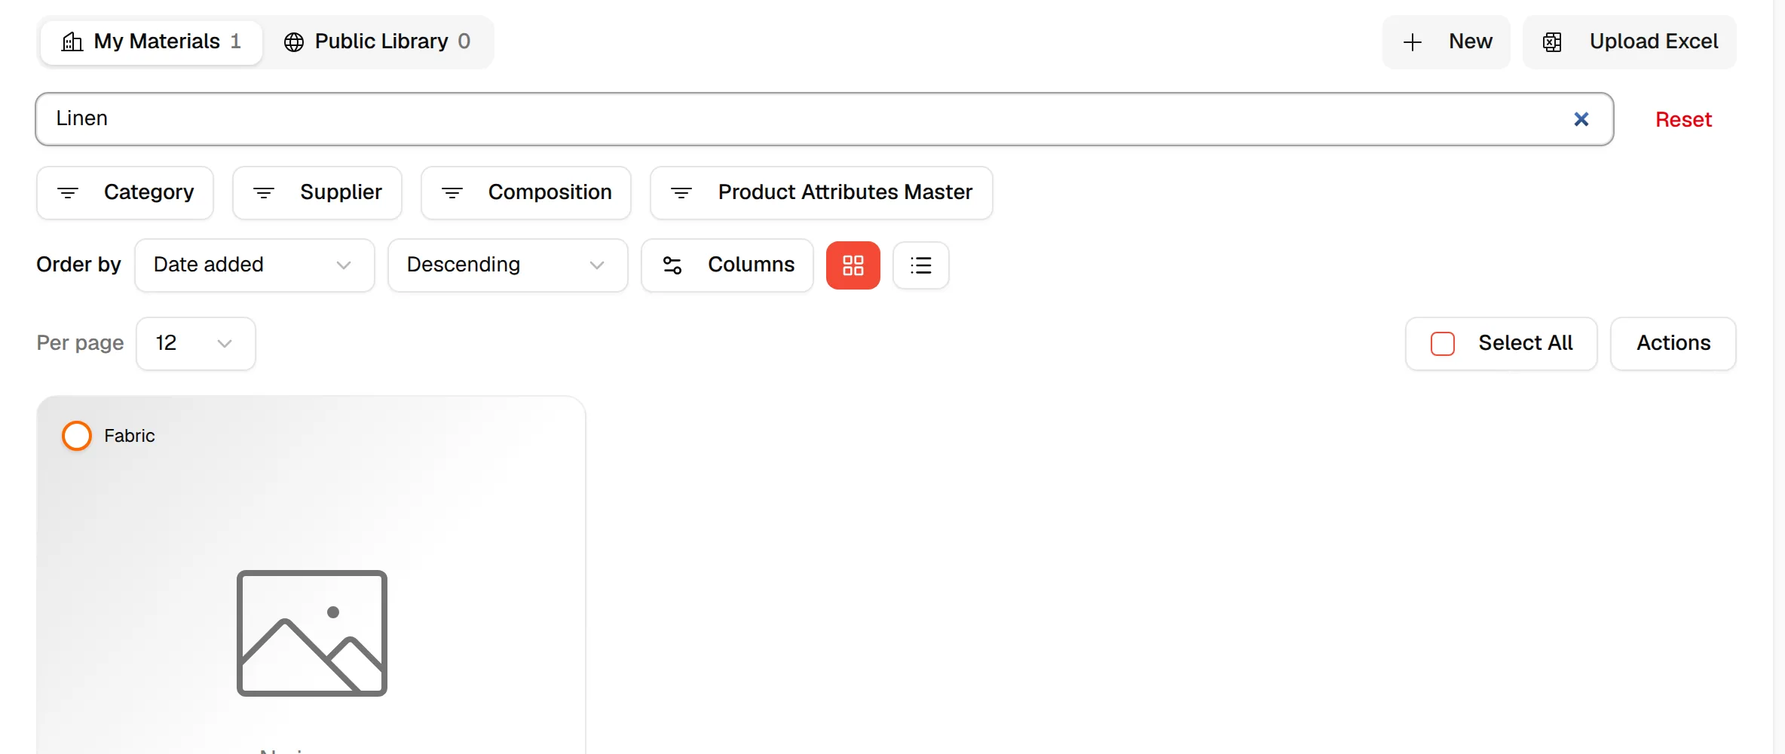Open the Public Library tab
Screen dimensions: 1785x754
[378, 41]
